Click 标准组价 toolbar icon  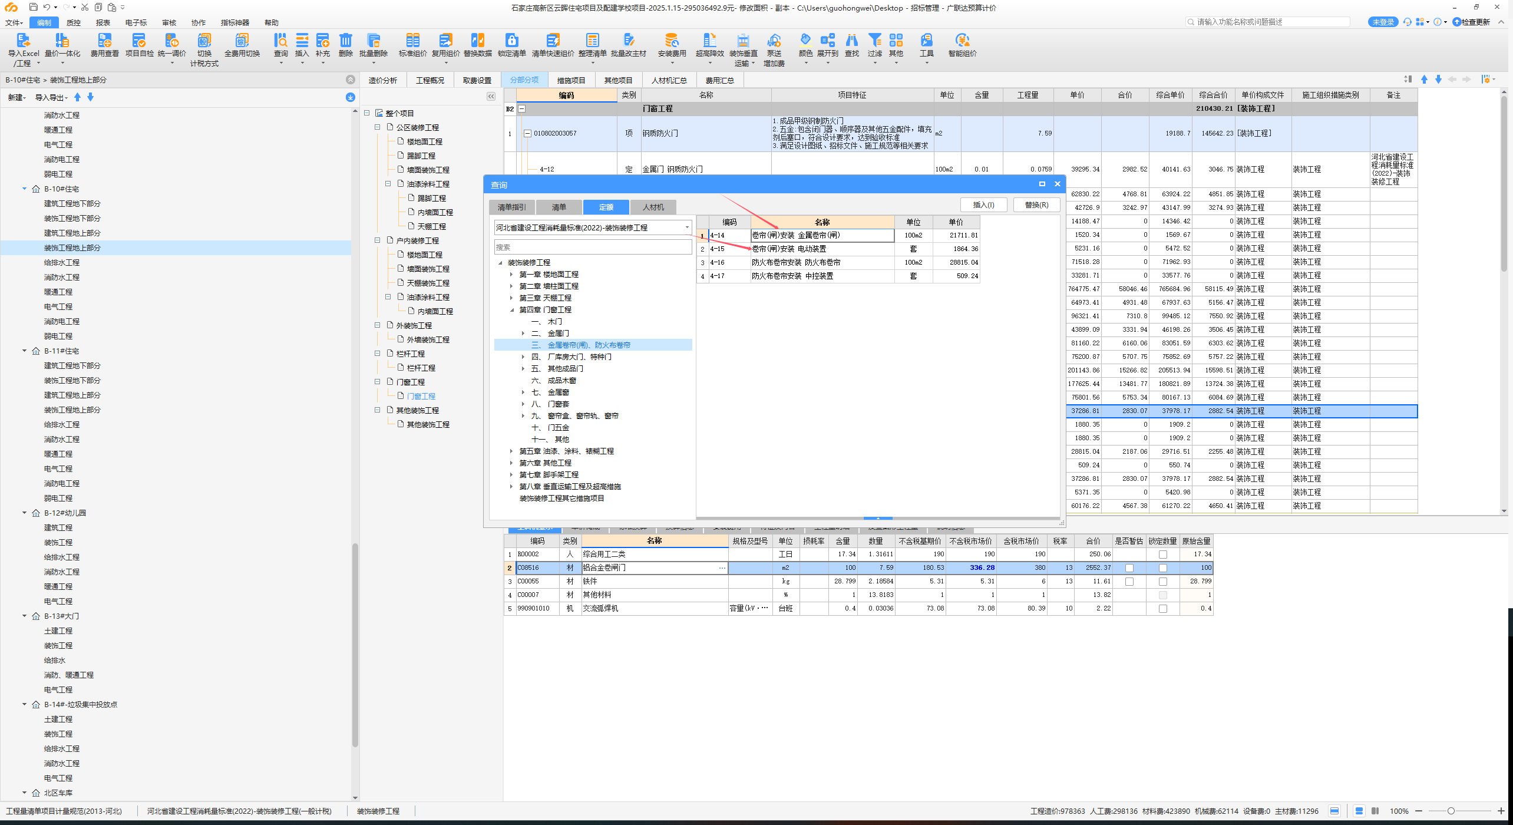pos(413,45)
